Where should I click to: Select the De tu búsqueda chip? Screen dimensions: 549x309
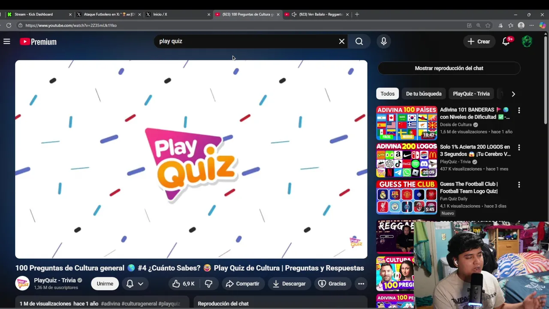tap(424, 94)
